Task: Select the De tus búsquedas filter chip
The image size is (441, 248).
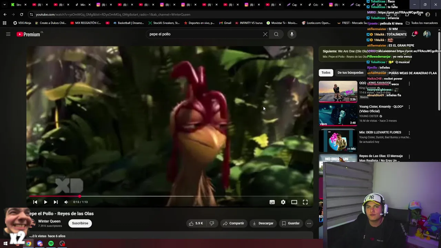Action: point(350,73)
